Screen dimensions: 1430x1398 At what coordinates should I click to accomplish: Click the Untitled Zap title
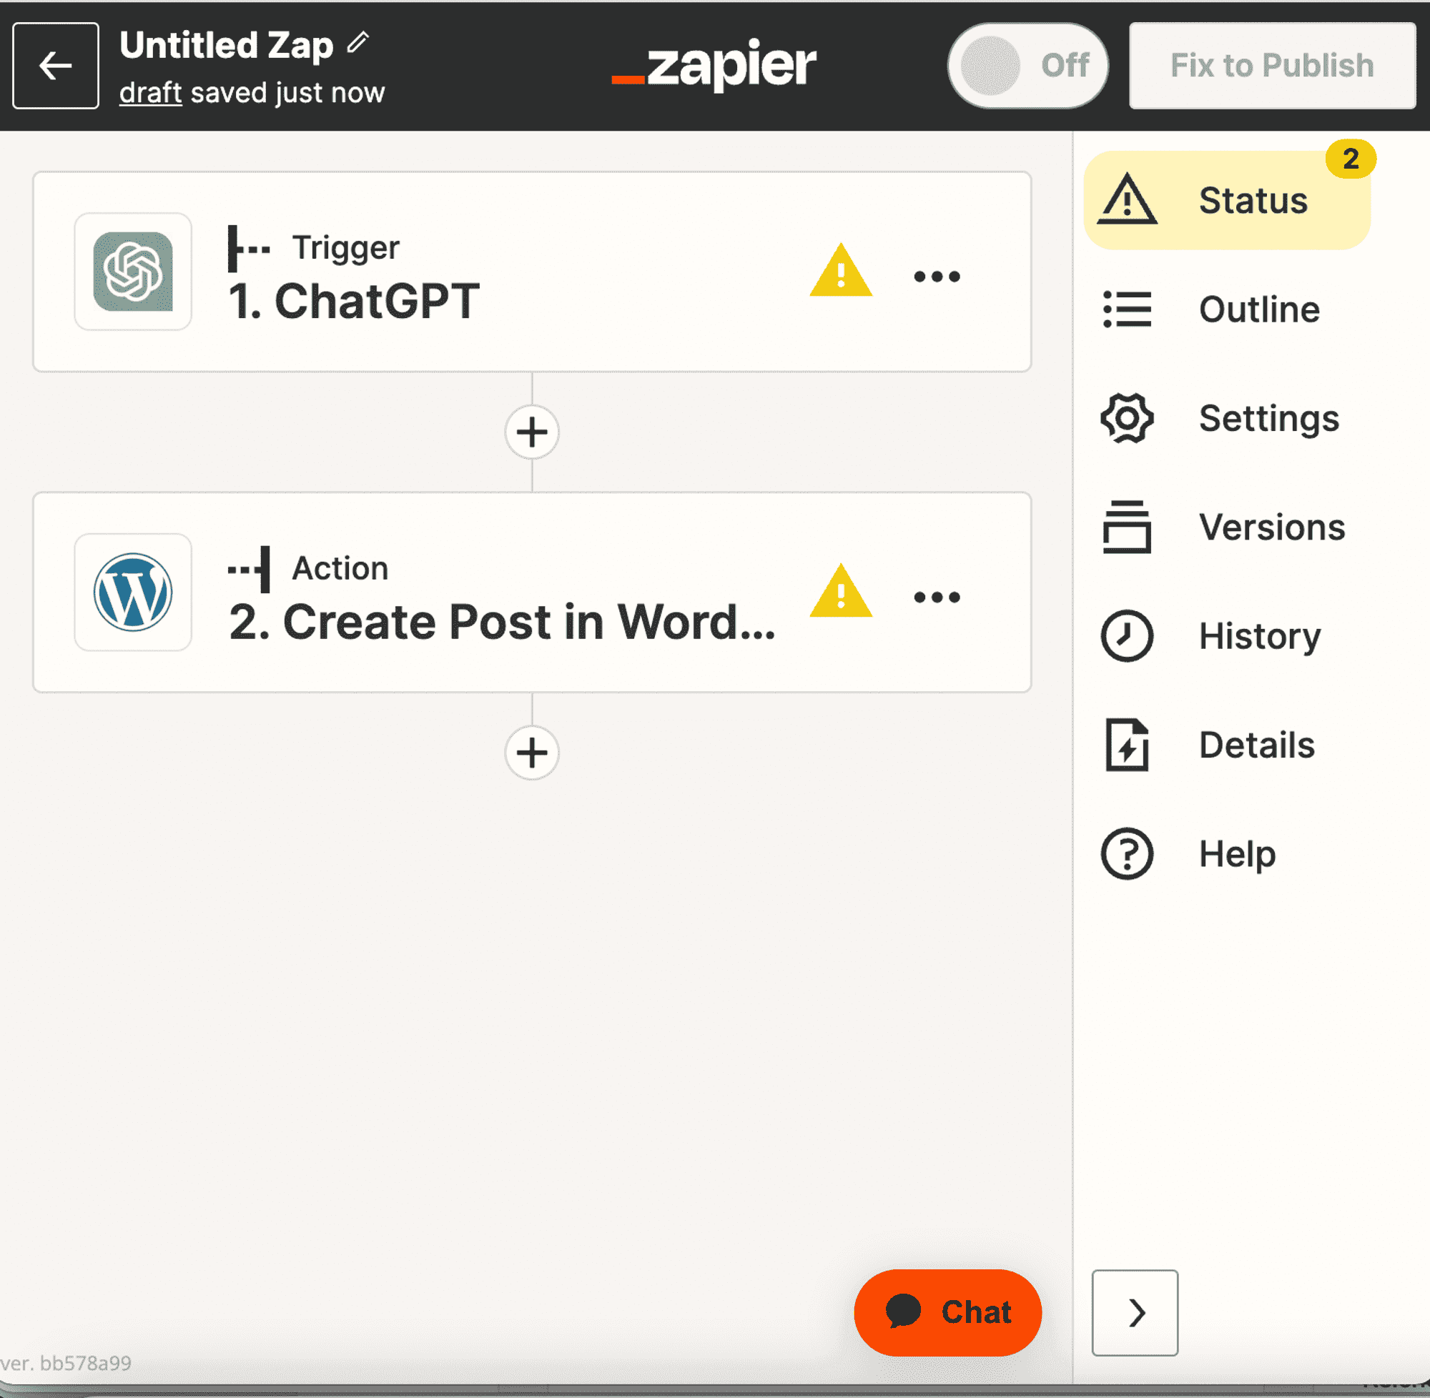(x=226, y=46)
